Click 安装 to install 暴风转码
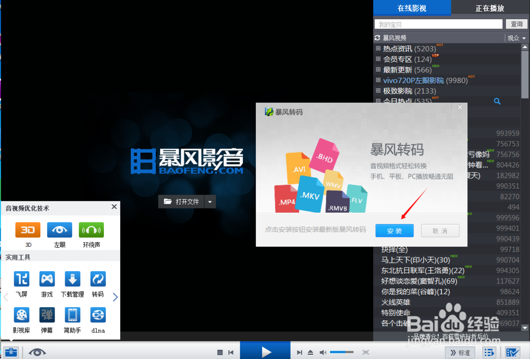 click(x=394, y=231)
